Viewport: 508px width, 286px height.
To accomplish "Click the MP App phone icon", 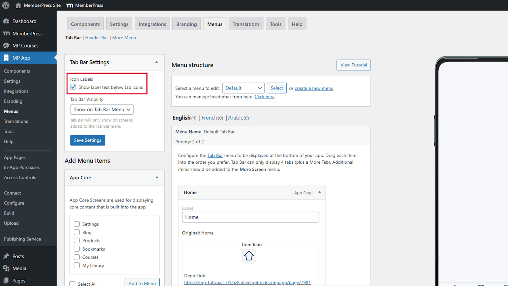I will pos(6,58).
